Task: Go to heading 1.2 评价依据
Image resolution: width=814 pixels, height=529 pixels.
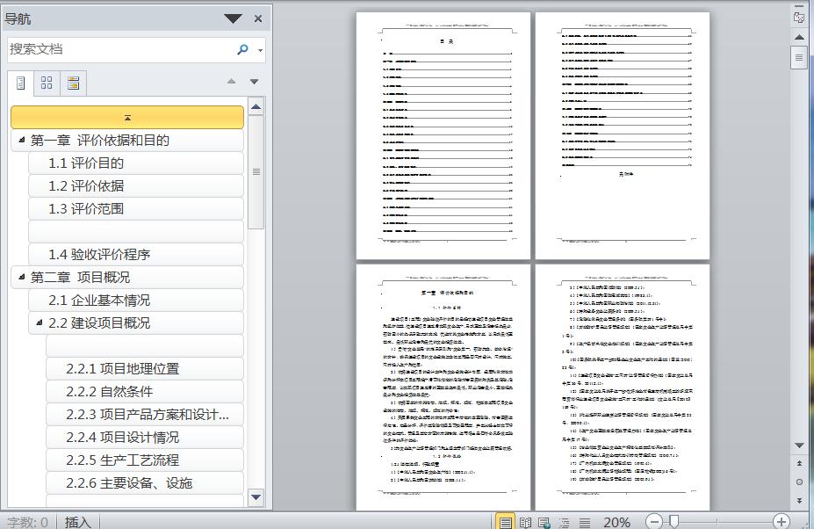Action: pyautogui.click(x=86, y=186)
